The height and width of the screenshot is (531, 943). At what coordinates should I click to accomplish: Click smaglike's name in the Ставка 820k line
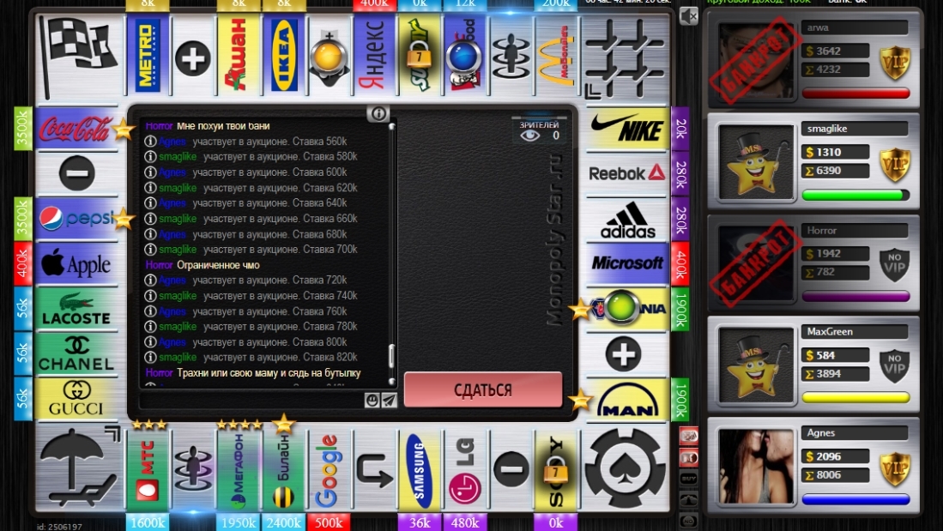point(178,357)
